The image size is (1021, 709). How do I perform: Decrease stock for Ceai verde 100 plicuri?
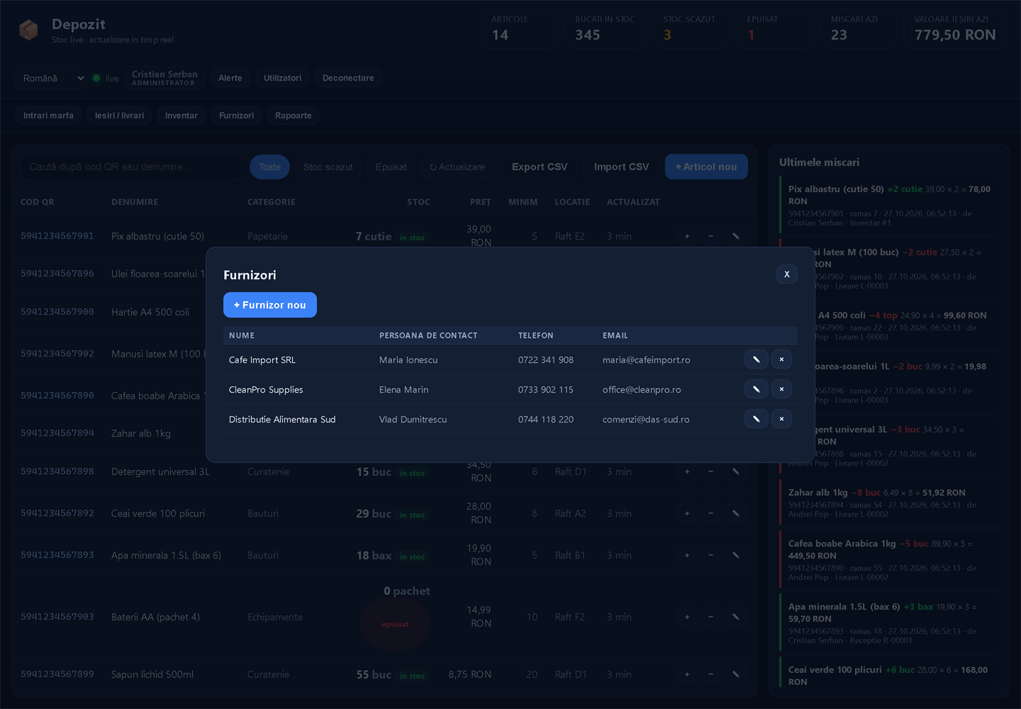pyautogui.click(x=710, y=513)
